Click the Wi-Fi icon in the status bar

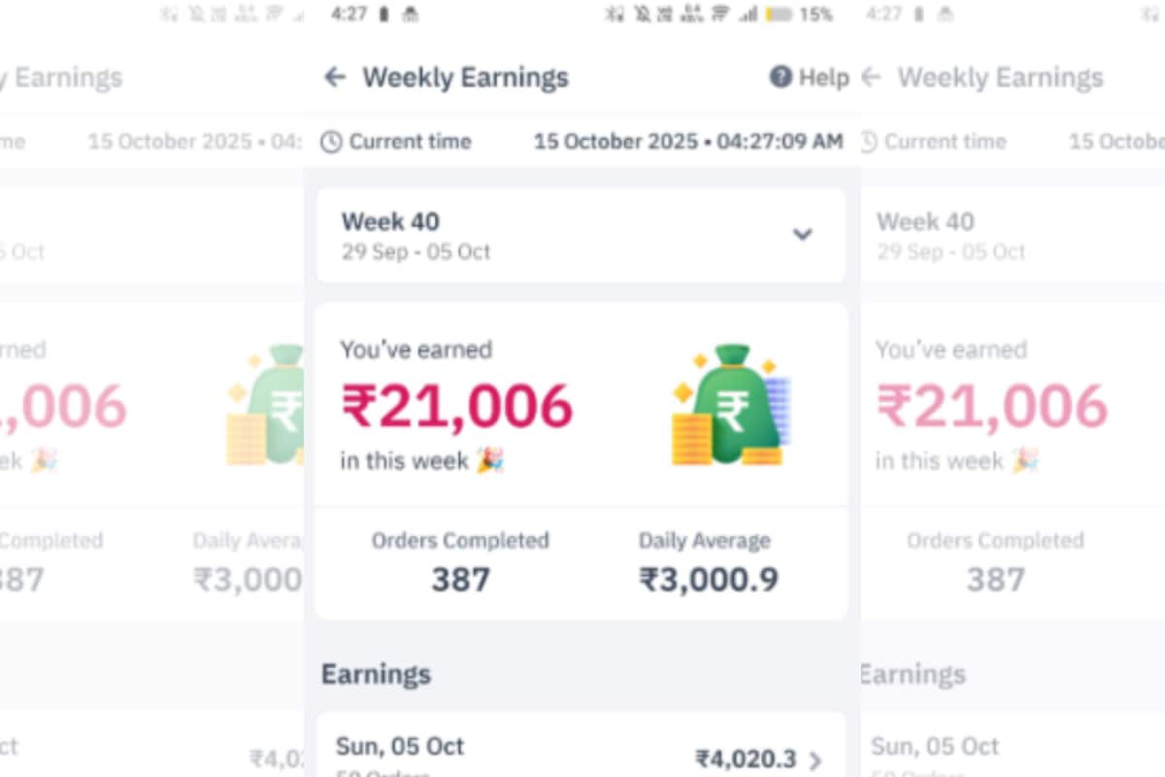pos(719,15)
